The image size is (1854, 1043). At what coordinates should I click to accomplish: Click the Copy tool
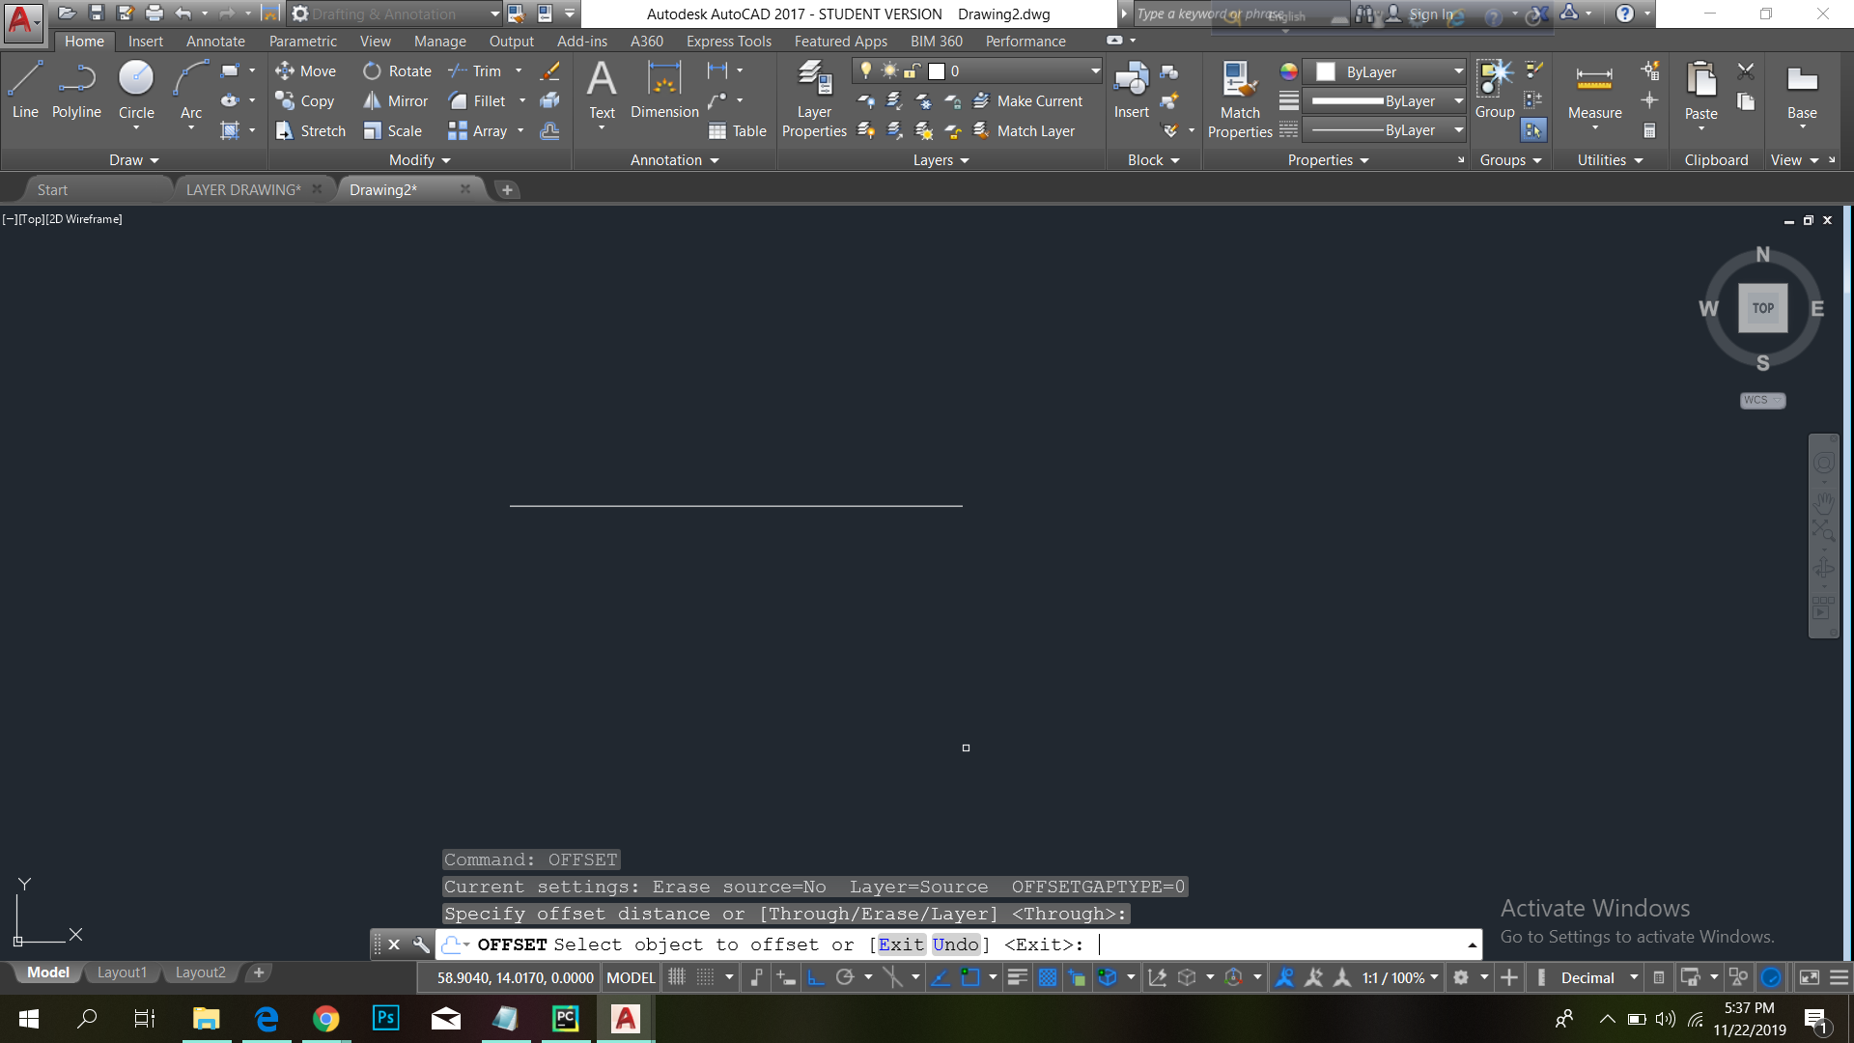(305, 100)
